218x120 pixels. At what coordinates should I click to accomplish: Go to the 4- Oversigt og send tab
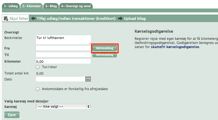[x=76, y=6]
